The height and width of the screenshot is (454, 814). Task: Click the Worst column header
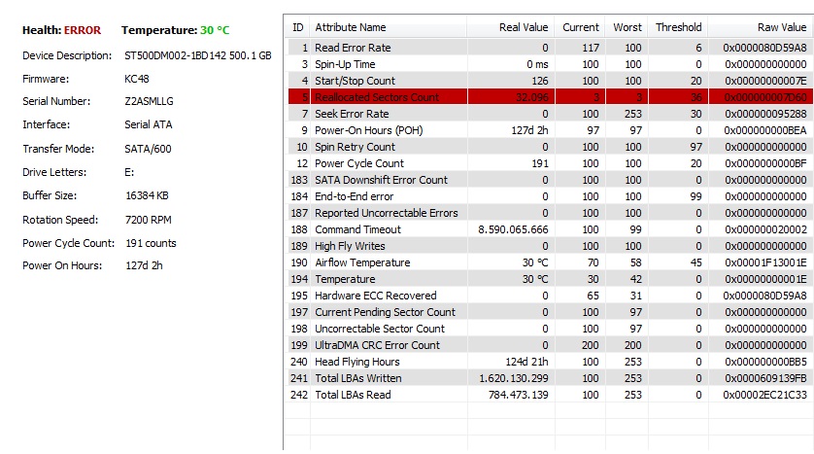627,27
